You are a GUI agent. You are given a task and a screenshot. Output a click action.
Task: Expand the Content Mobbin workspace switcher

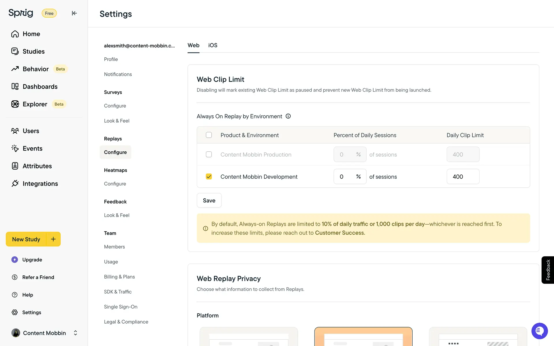pyautogui.click(x=75, y=333)
